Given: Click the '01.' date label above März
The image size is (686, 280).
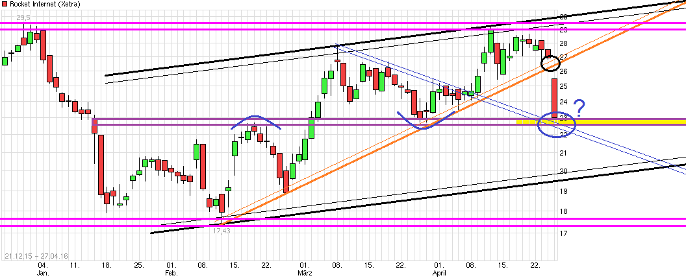Looking at the screenshot, I should coord(305,266).
